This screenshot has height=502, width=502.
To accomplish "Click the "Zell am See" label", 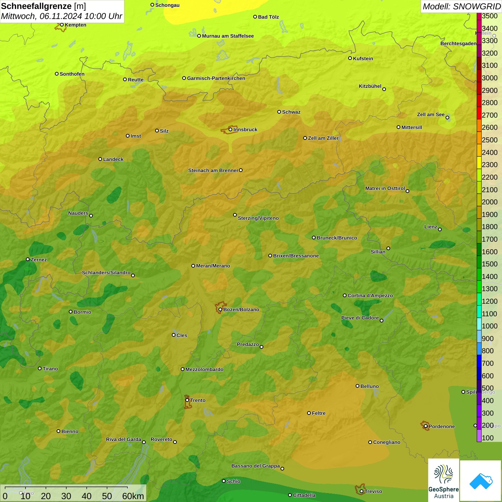I will click(x=431, y=114).
